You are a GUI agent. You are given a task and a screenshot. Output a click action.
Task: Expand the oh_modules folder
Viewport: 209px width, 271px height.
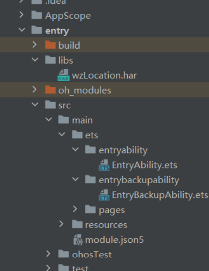[x=35, y=89]
